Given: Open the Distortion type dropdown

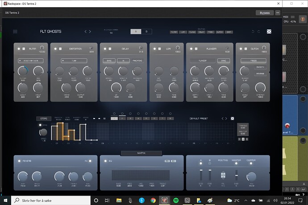Looking at the screenshot, I should tap(74, 61).
